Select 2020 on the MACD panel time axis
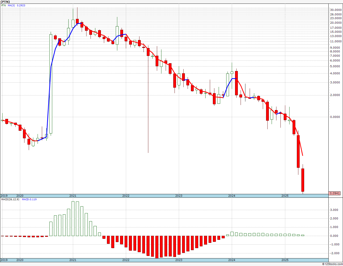 click(x=20, y=260)
